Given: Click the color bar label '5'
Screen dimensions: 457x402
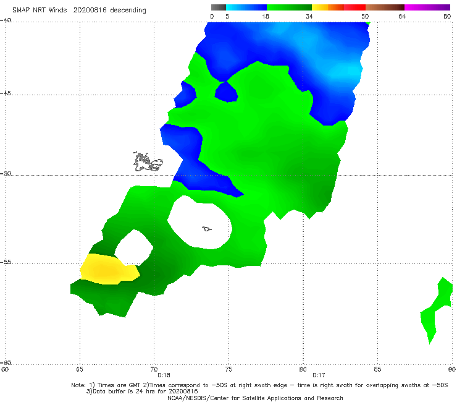Looking at the screenshot, I should (227, 16).
